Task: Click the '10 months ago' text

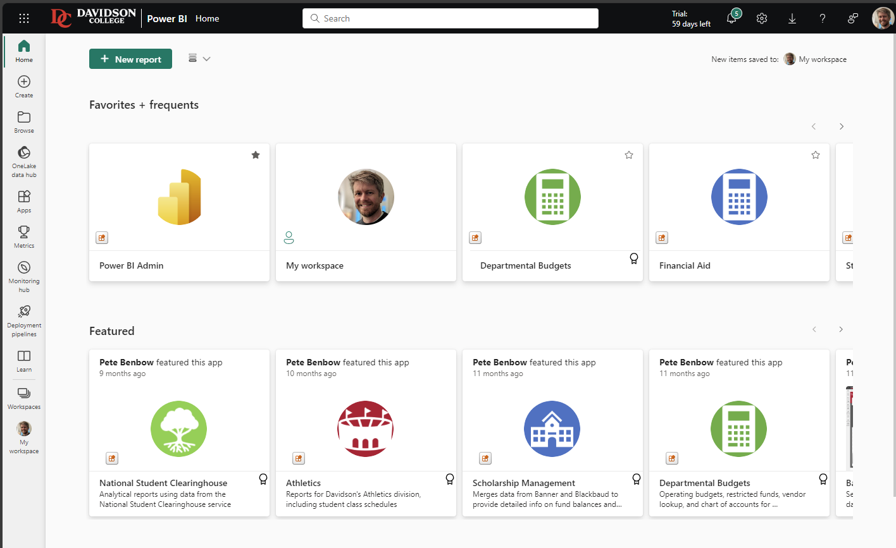Action: (311, 374)
